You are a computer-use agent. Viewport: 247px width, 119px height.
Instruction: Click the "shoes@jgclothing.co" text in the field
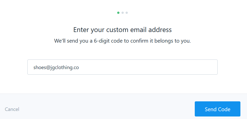click(56, 67)
